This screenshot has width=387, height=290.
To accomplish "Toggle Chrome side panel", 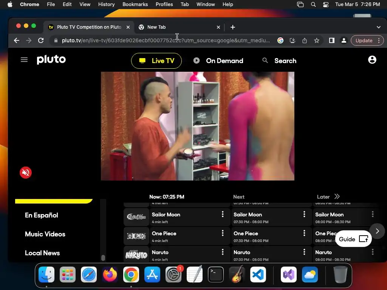I will (332, 40).
